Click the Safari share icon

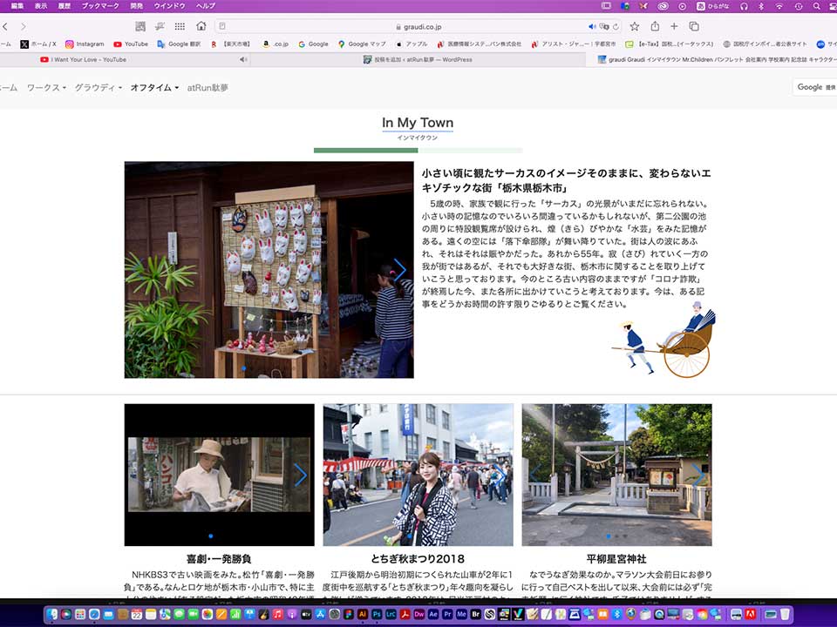tap(654, 26)
